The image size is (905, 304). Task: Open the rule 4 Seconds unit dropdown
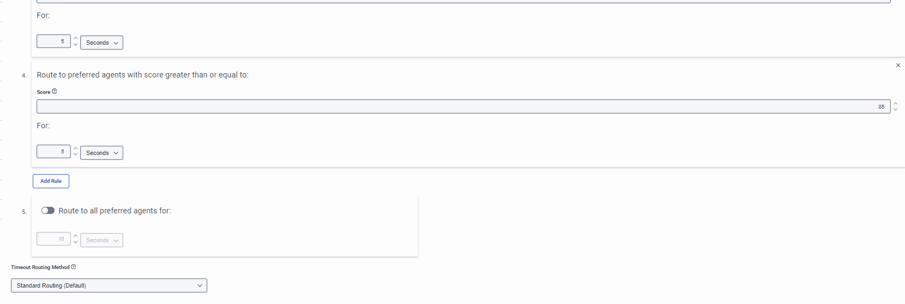click(x=101, y=153)
